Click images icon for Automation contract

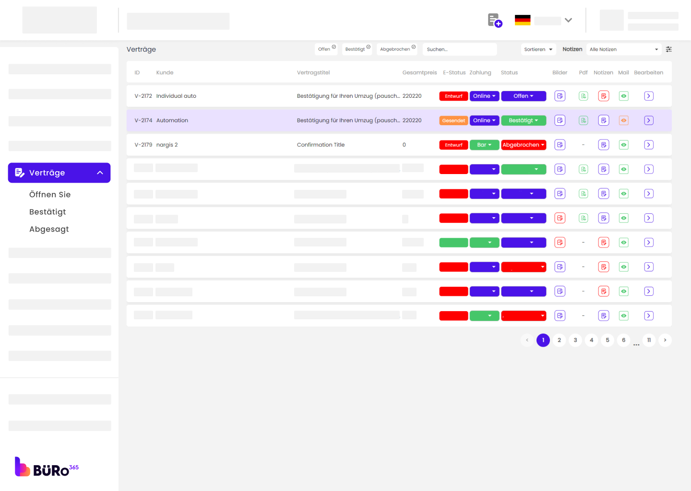[560, 120]
